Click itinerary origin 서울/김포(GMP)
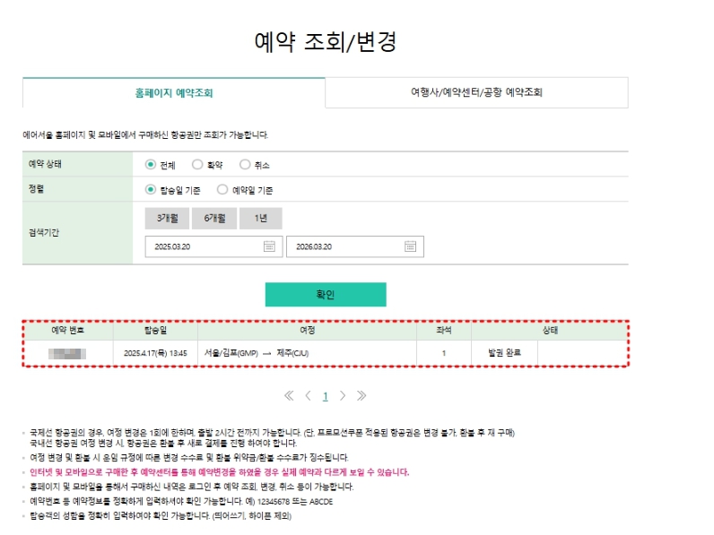Screen dimensions: 714x535 tap(231, 353)
